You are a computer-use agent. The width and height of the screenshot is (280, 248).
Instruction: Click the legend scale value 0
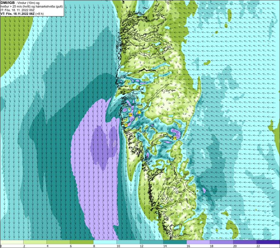coord(1,246)
